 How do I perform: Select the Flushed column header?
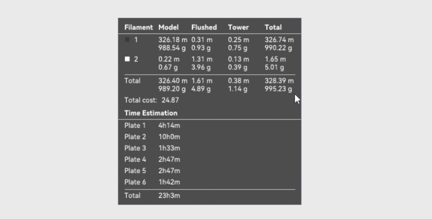point(204,27)
